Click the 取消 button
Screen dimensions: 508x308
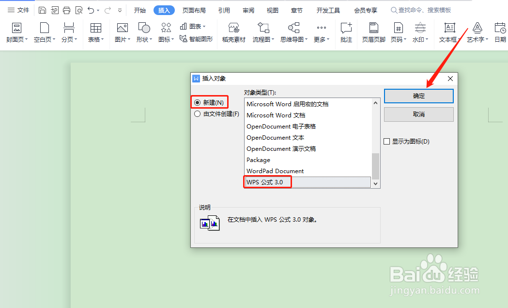click(418, 114)
